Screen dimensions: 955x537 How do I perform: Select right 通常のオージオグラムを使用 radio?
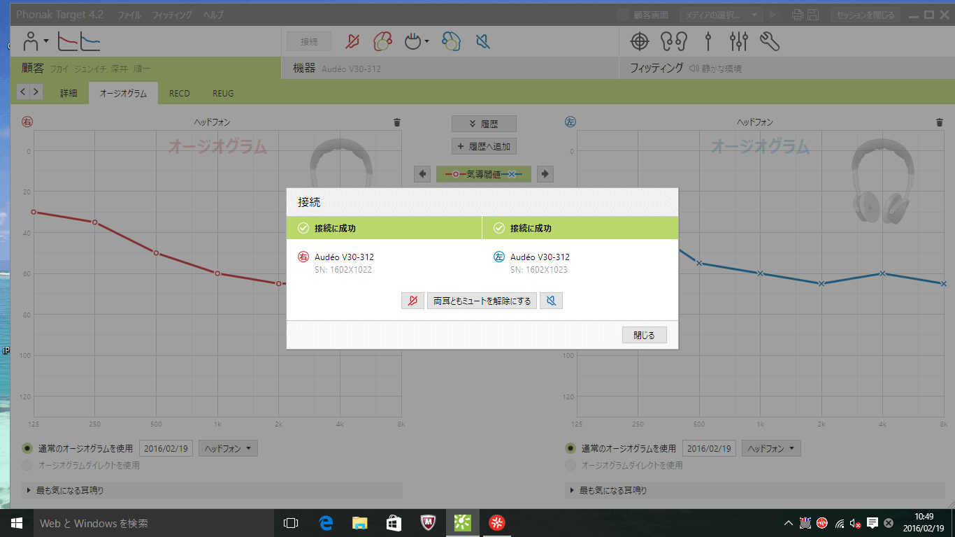[x=27, y=448]
